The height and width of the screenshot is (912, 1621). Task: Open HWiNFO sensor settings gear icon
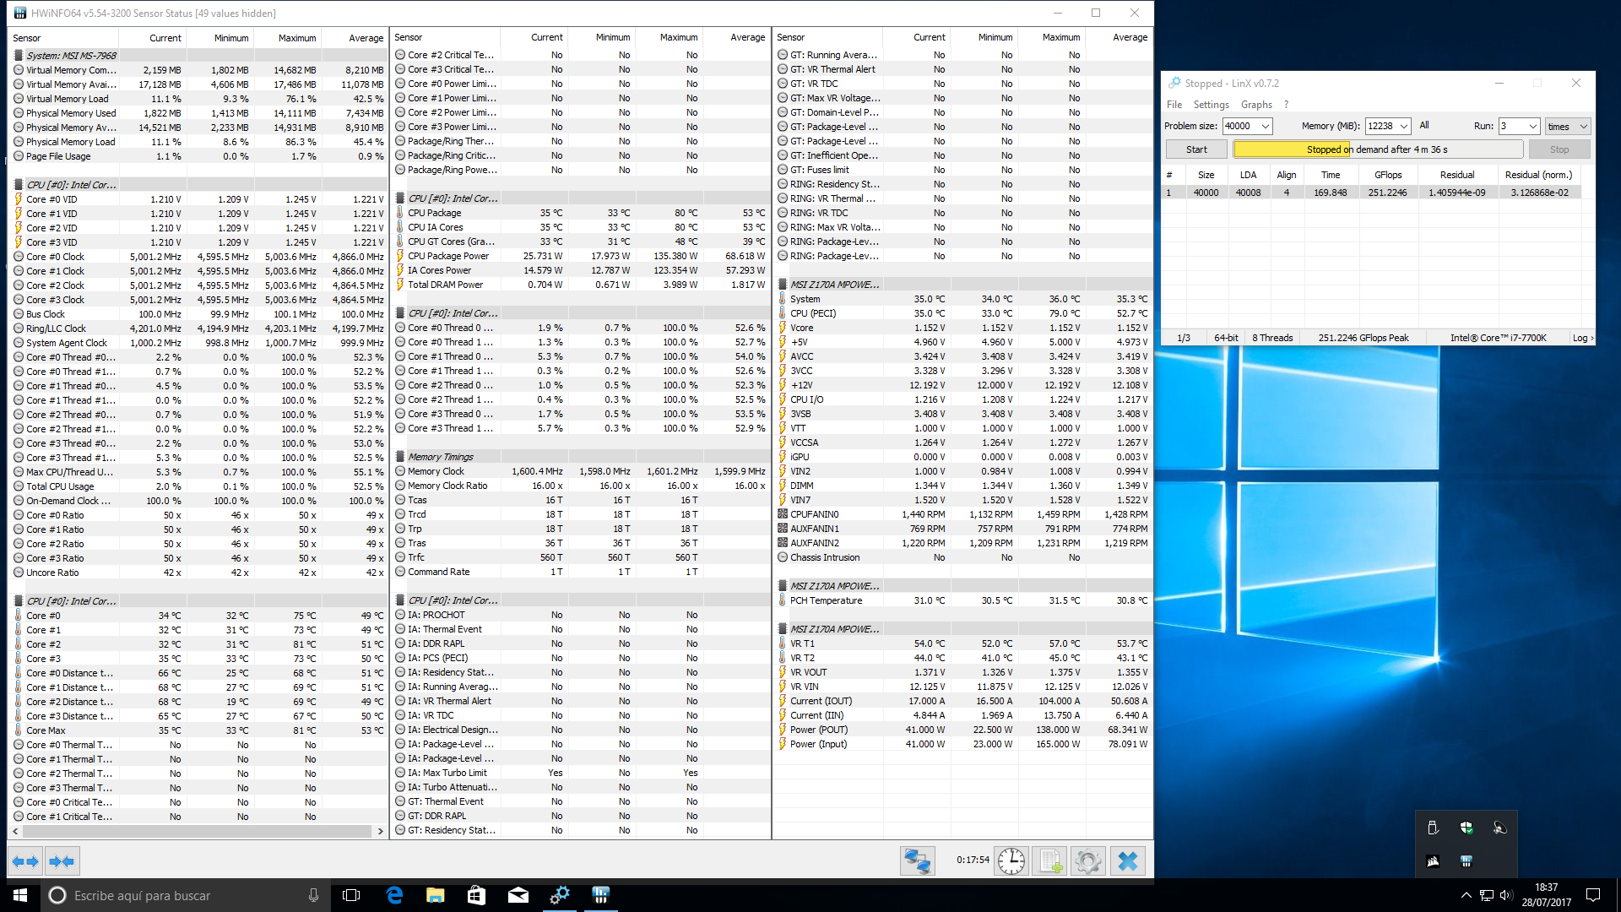tap(1088, 861)
